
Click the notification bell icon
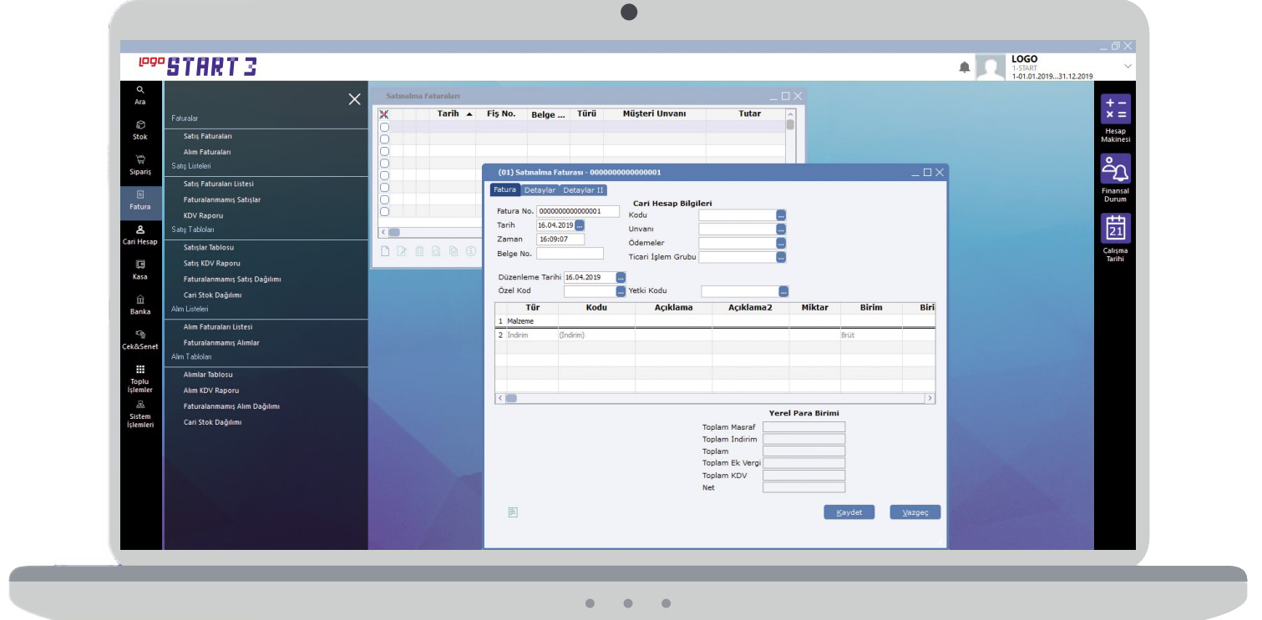[965, 68]
